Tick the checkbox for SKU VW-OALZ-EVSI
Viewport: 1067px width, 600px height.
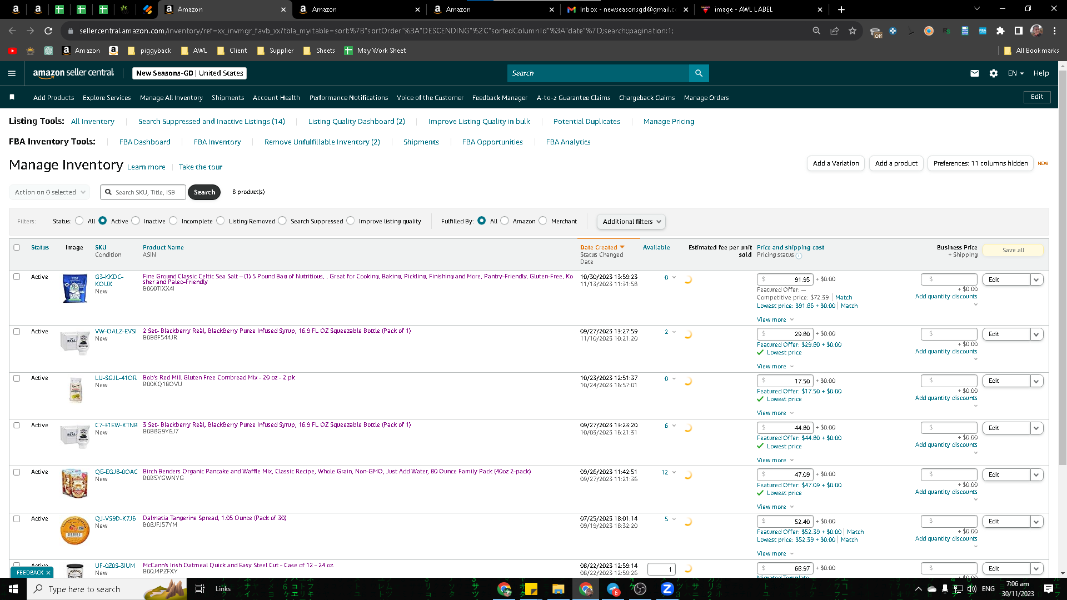(x=17, y=332)
